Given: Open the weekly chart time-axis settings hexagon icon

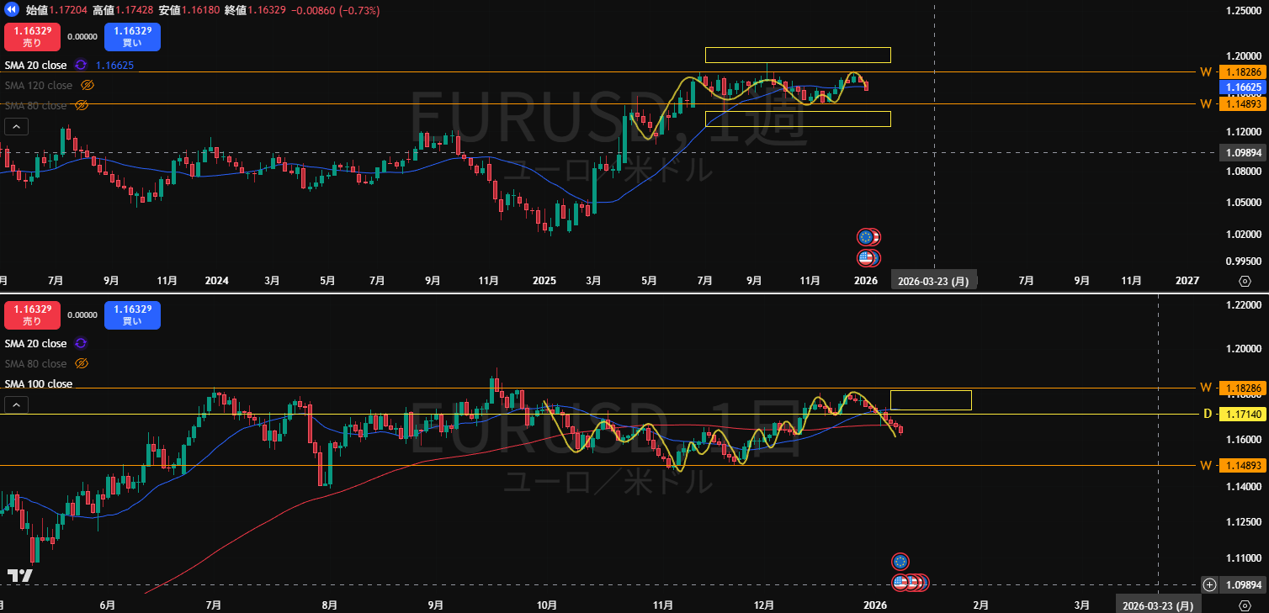Looking at the screenshot, I should click(1245, 281).
